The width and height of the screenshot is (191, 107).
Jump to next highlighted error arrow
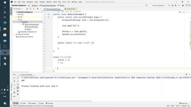point(190,12)
